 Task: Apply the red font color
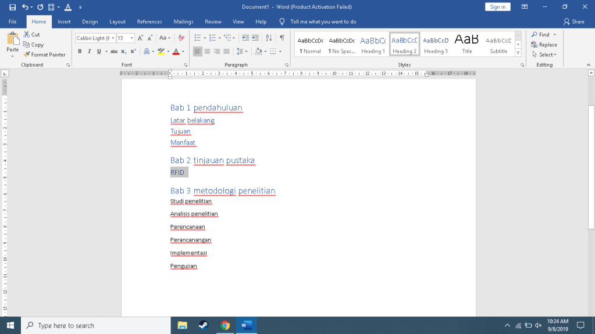176,51
